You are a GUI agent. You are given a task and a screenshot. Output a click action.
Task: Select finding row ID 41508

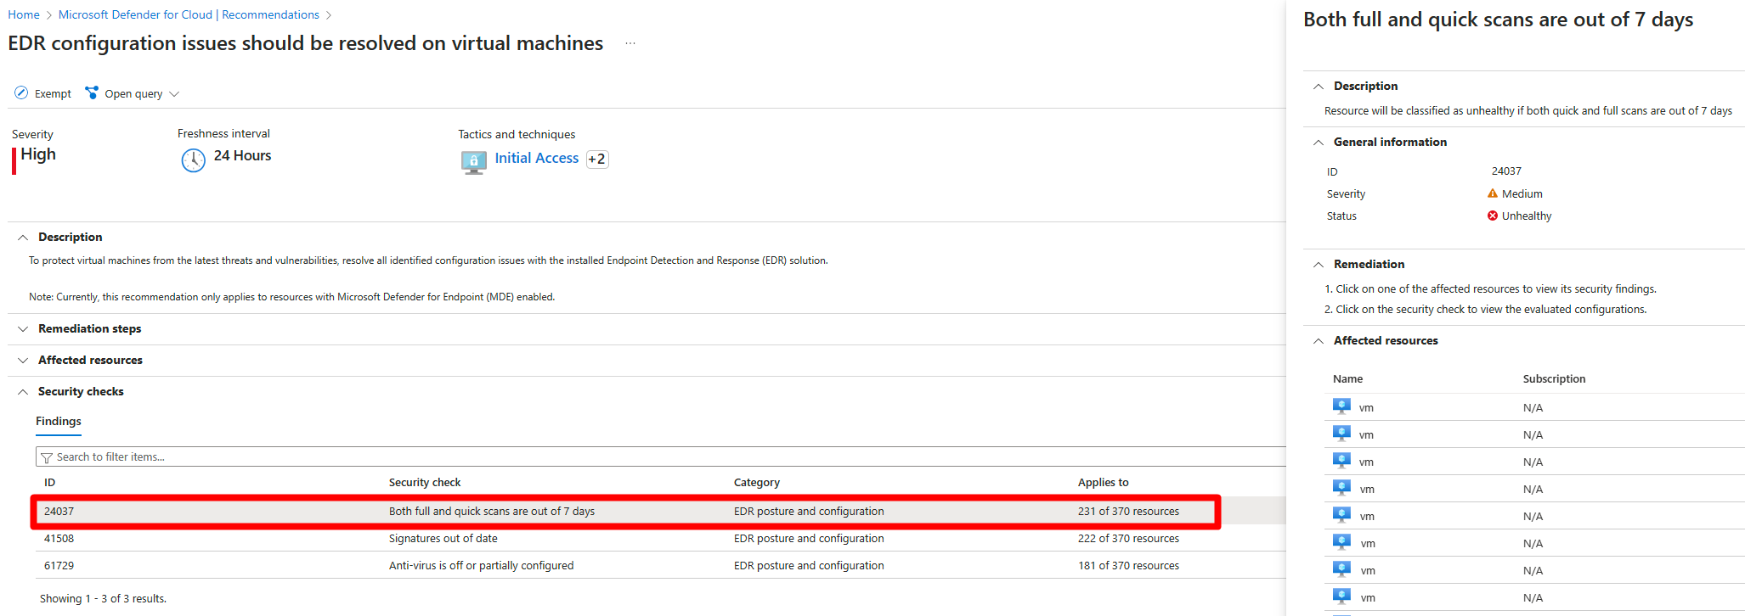[x=660, y=539]
